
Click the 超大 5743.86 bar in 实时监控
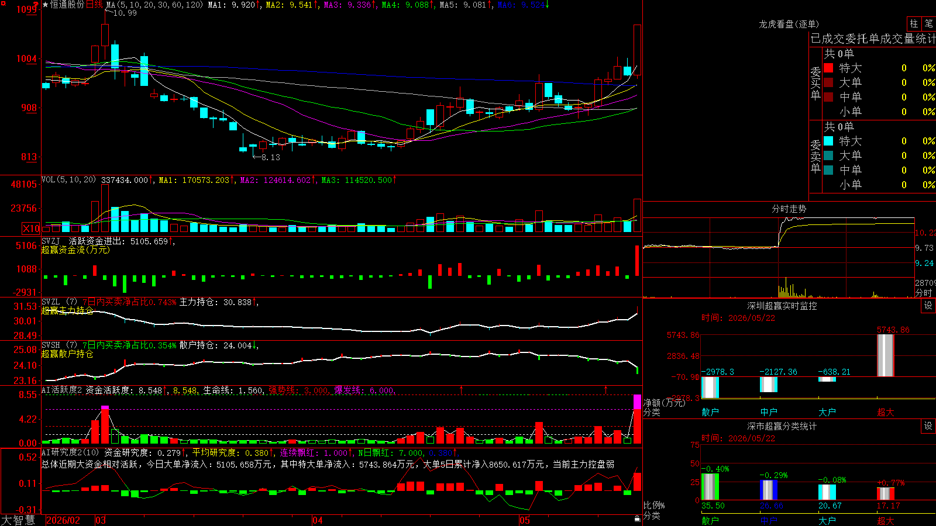click(886, 355)
